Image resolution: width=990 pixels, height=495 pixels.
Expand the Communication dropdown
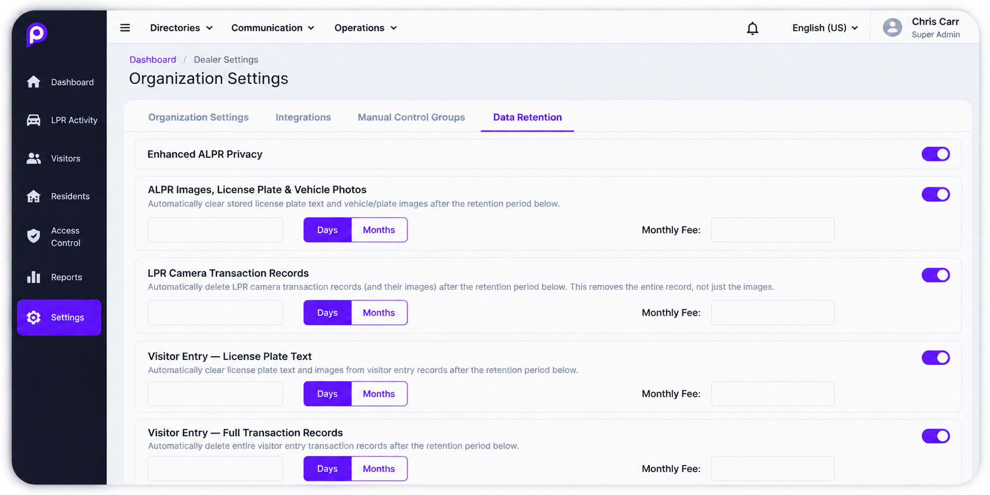pyautogui.click(x=273, y=28)
